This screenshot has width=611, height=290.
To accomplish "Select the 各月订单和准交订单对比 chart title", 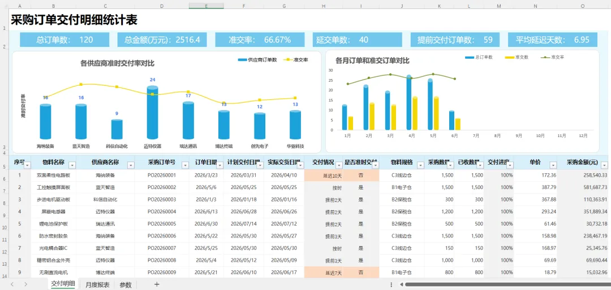I will pos(372,60).
